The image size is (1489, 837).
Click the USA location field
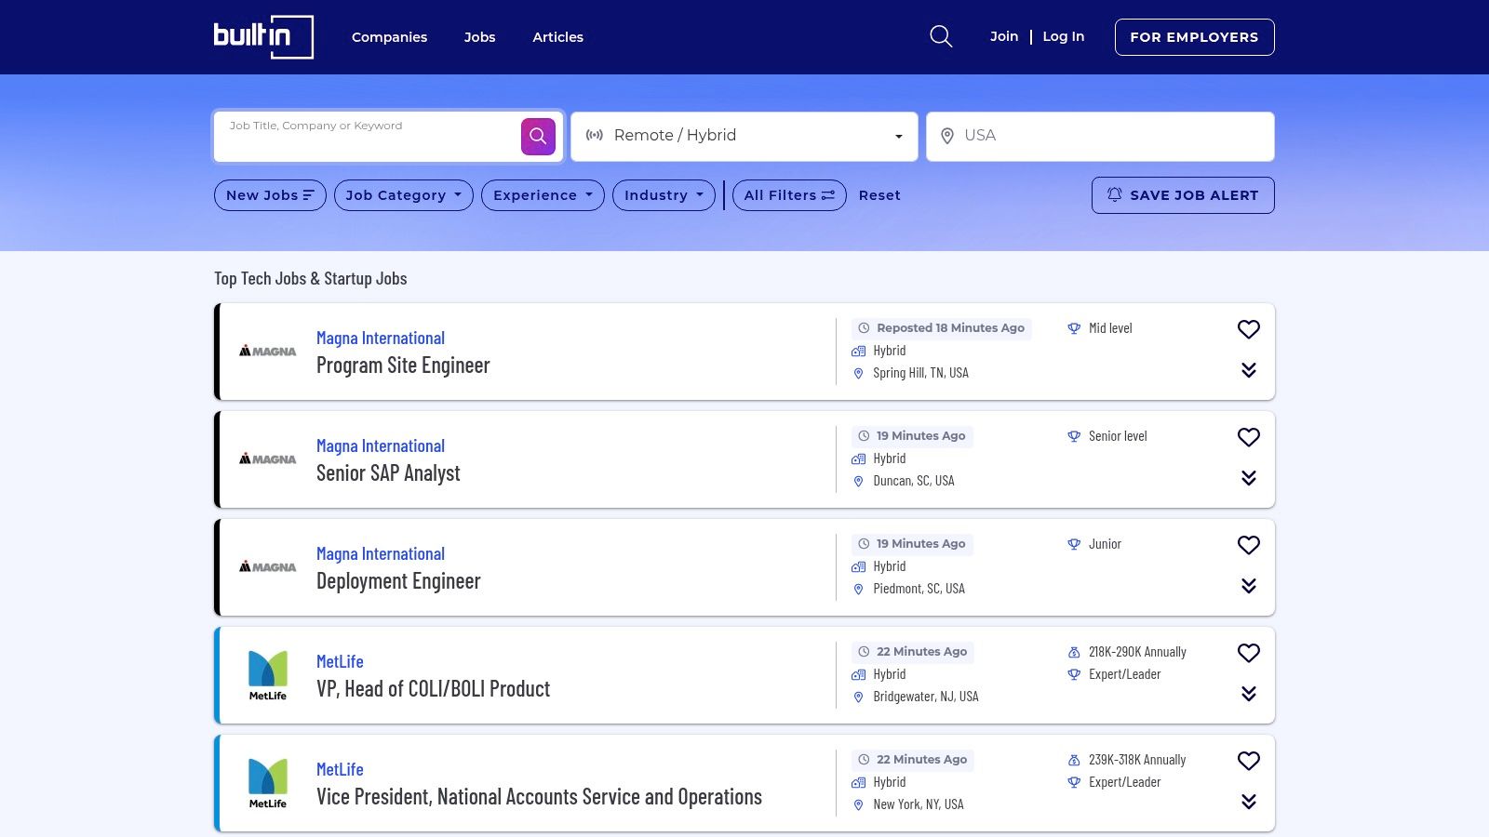click(1100, 137)
